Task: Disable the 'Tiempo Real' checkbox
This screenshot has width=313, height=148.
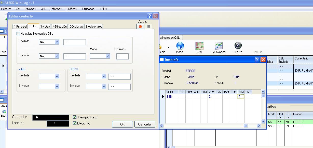Action: coord(75,117)
